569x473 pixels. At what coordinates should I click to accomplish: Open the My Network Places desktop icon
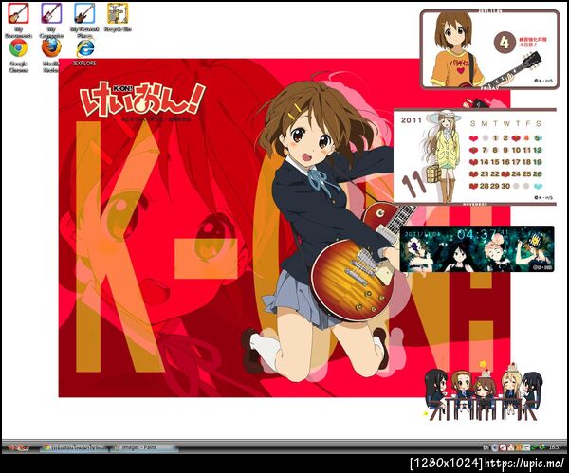(x=84, y=20)
